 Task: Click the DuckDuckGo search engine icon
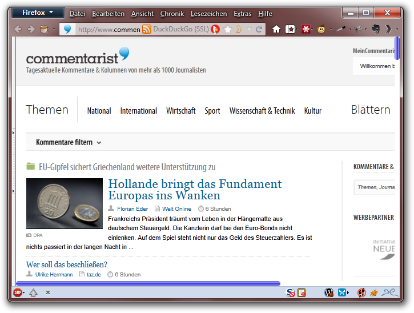point(215,29)
